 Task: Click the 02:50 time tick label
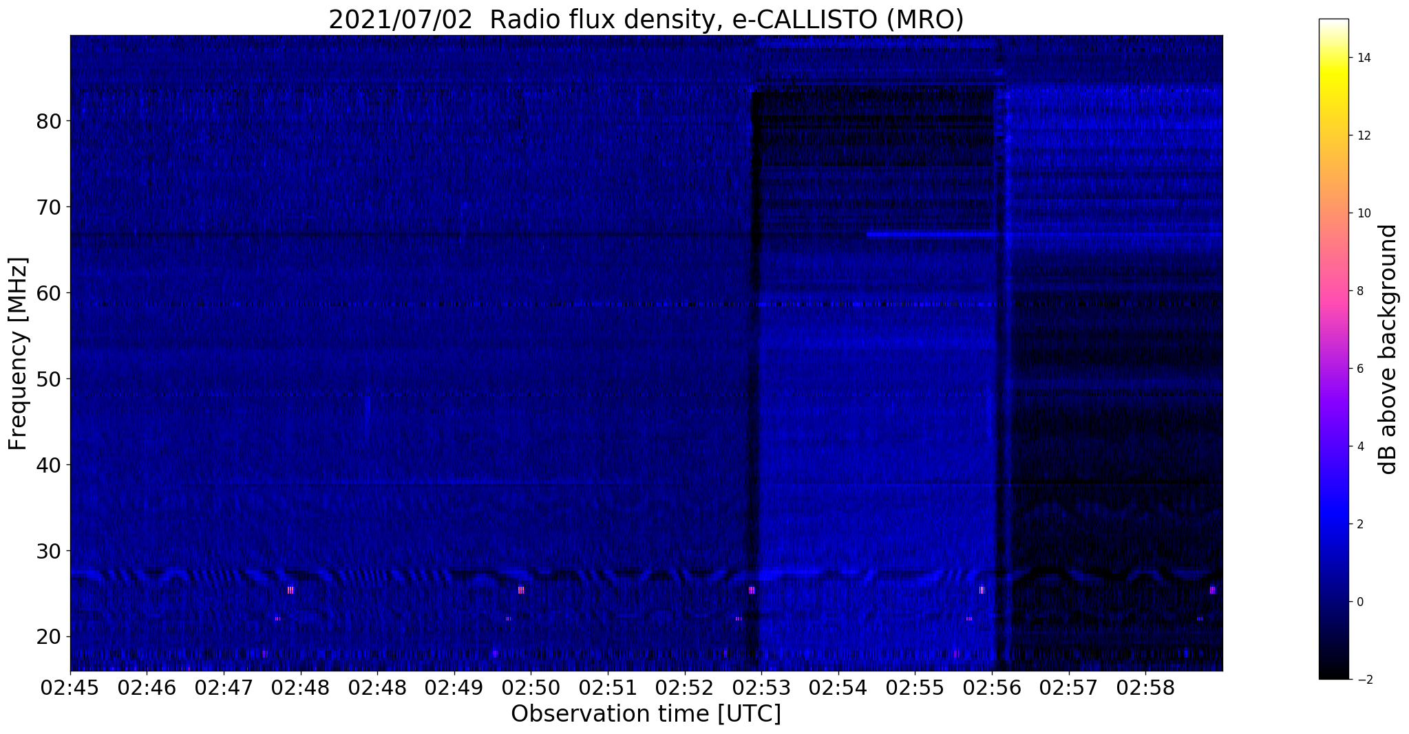click(531, 688)
